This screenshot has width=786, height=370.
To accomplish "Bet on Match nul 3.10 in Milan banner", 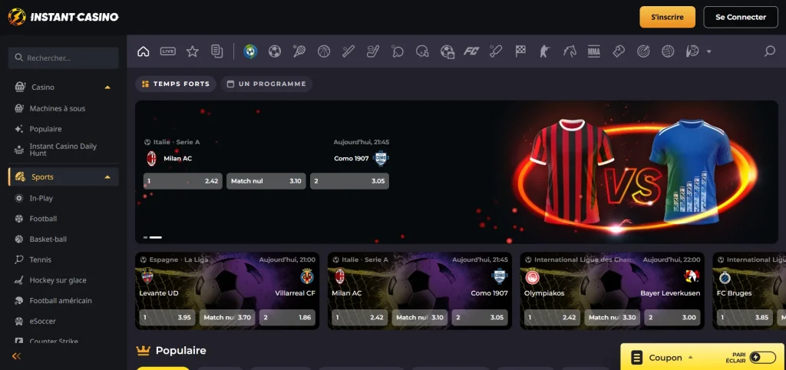I will pyautogui.click(x=266, y=181).
